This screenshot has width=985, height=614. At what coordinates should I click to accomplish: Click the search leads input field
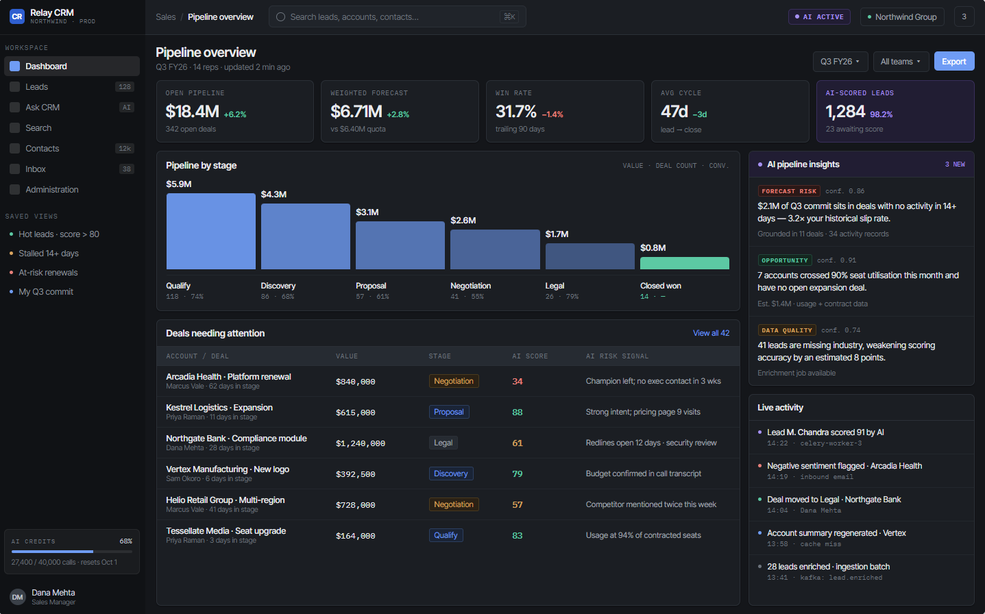click(x=397, y=17)
